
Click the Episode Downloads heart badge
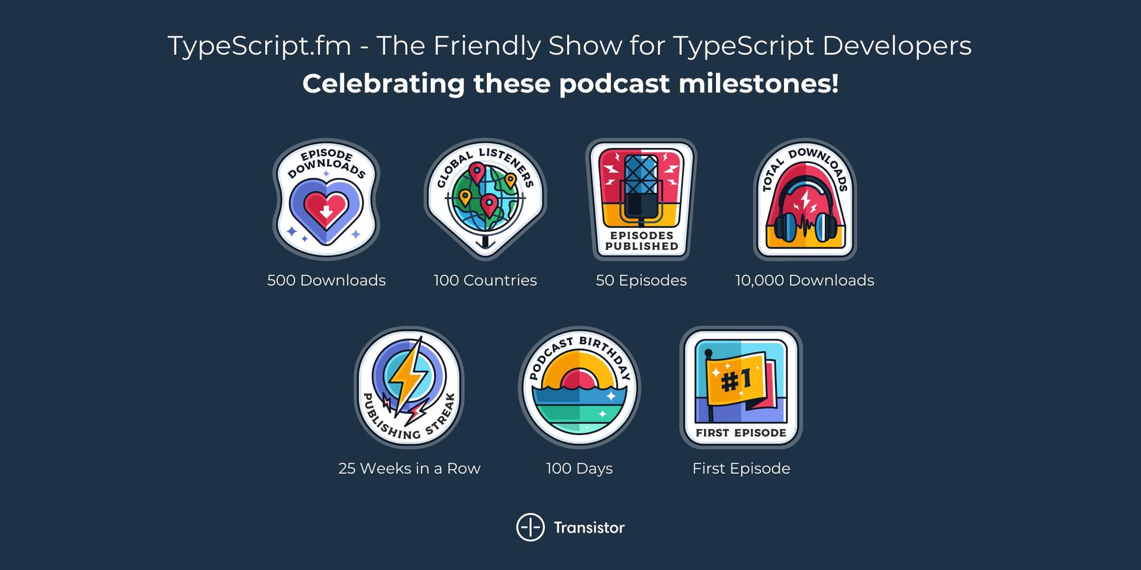tap(326, 199)
